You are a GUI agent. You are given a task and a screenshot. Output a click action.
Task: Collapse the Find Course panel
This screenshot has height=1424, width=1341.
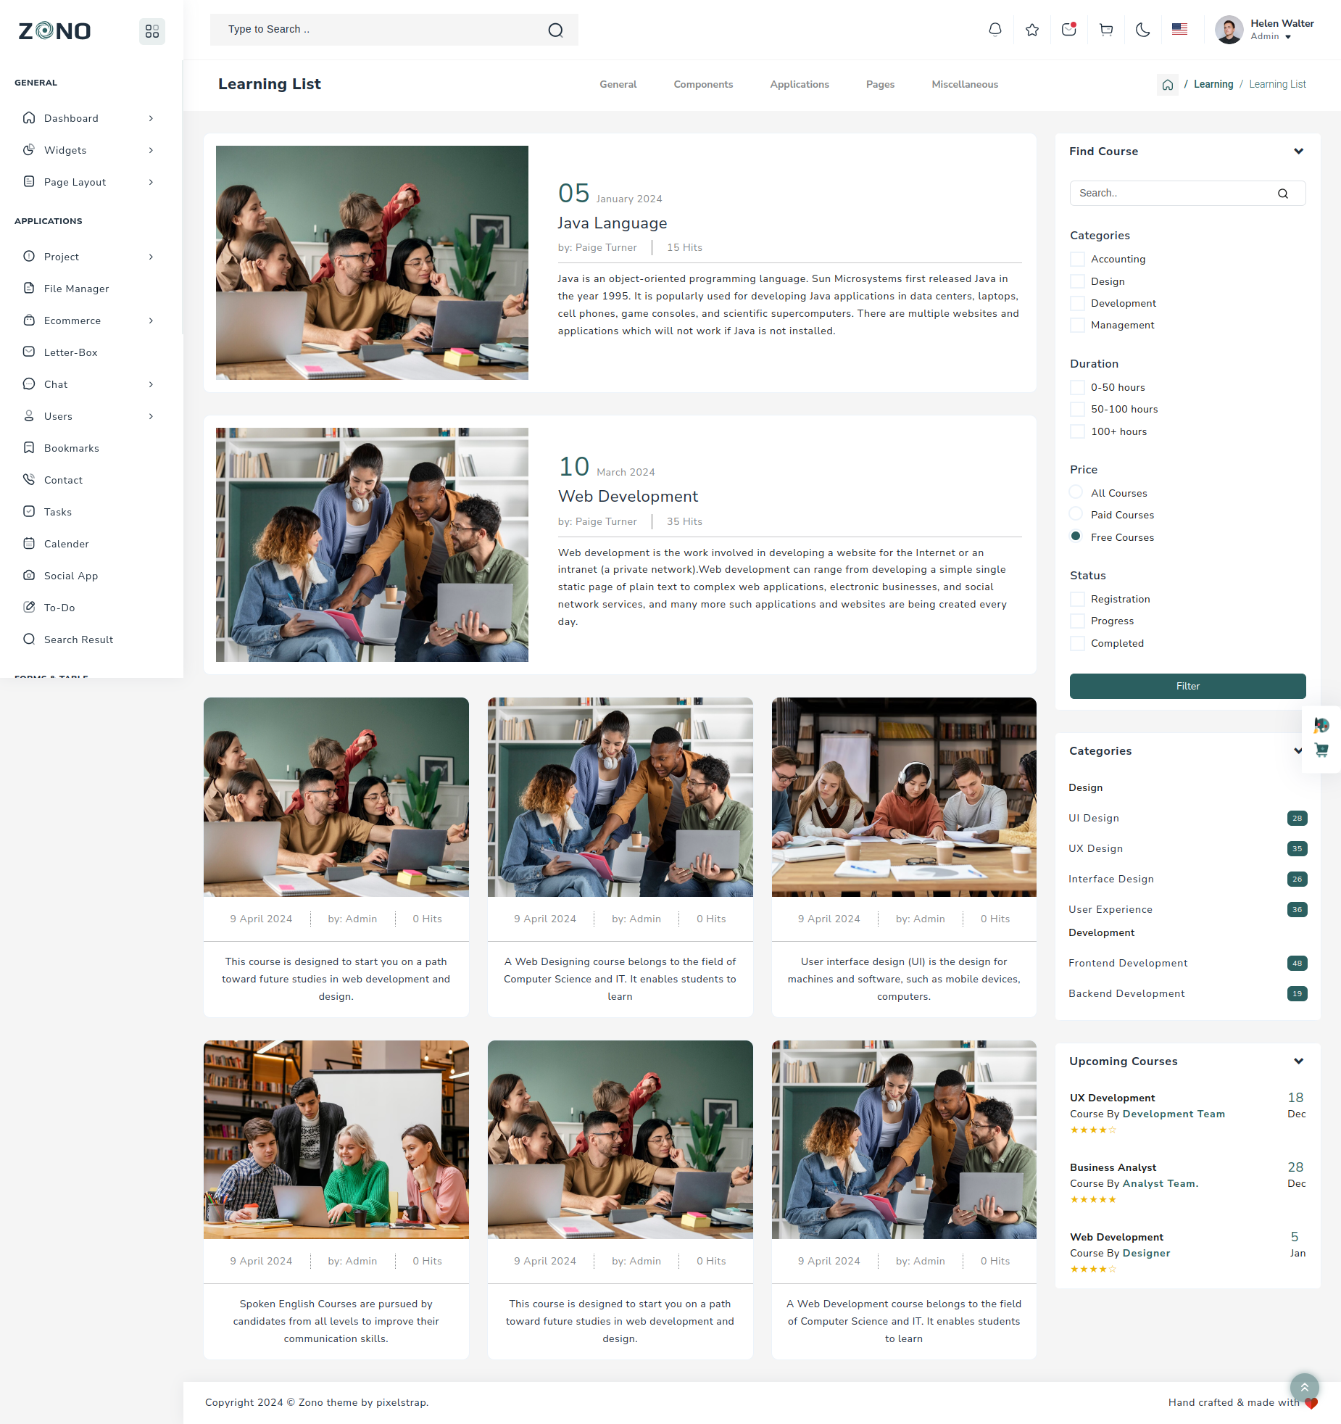tap(1298, 152)
